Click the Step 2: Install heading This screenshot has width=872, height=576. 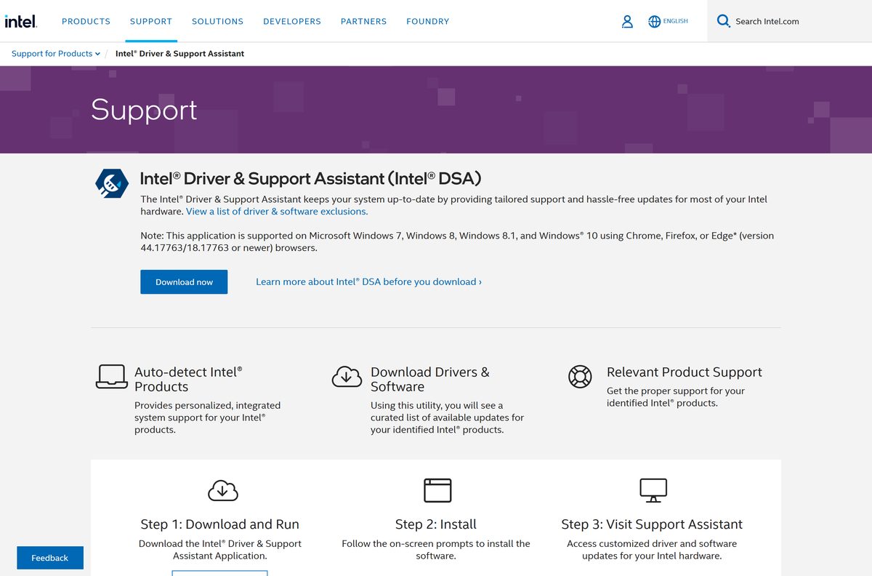436,524
